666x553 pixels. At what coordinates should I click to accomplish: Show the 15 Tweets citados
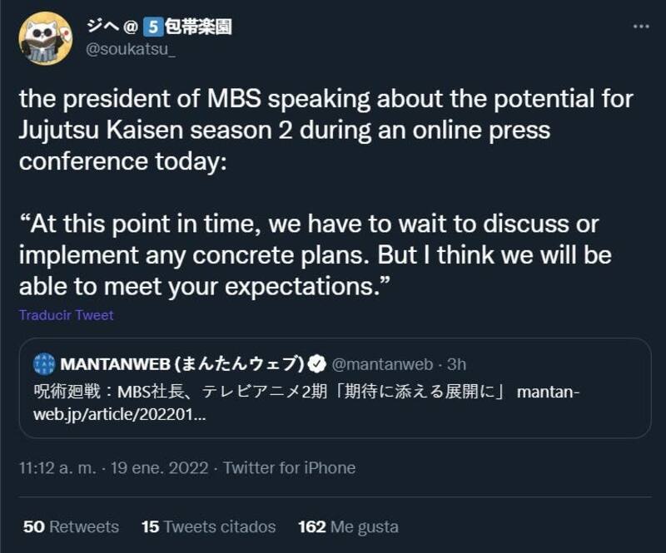[208, 526]
